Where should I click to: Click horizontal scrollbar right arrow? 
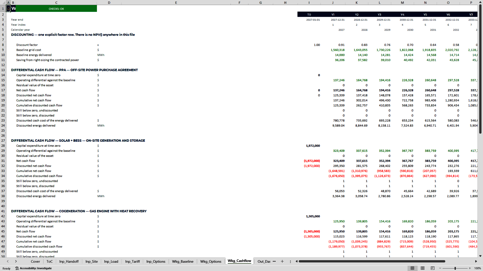pos(476,261)
